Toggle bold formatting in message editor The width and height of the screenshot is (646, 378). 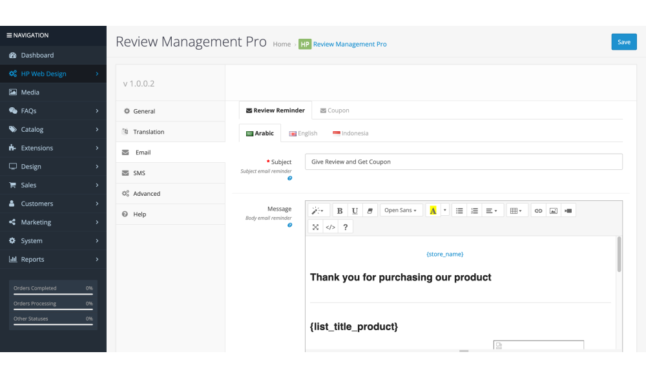click(x=340, y=211)
